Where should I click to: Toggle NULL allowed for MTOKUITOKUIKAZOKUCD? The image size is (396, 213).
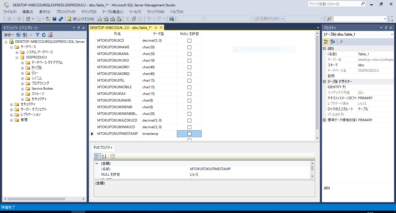[189, 120]
